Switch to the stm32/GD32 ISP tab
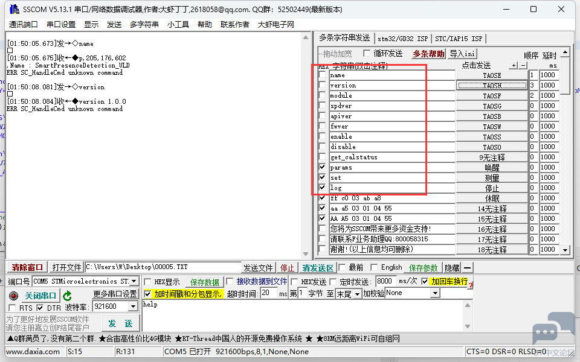The width and height of the screenshot is (580, 362). point(403,39)
